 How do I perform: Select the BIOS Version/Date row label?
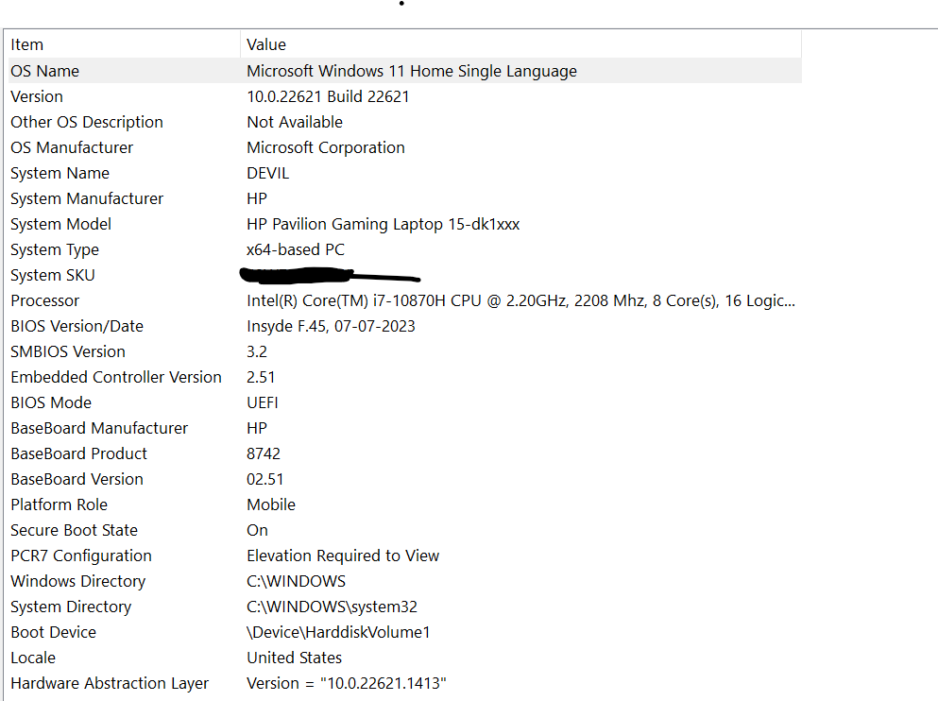point(77,327)
